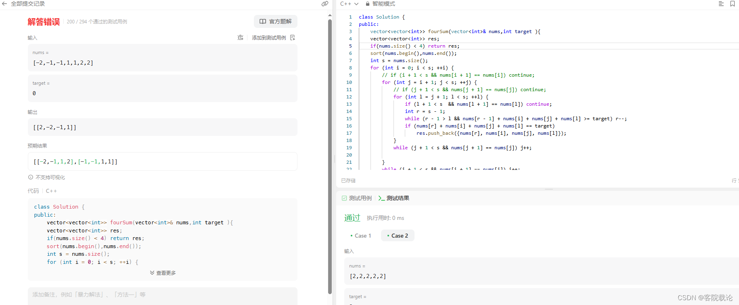Click the output [[2,-2,-1,1]] box
The image size is (739, 305).
click(163, 127)
